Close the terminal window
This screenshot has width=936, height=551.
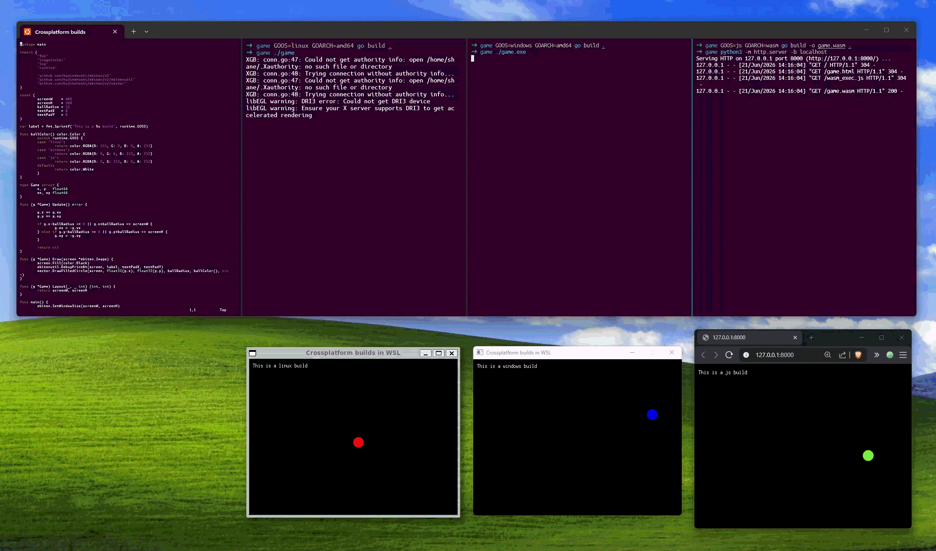[906, 30]
